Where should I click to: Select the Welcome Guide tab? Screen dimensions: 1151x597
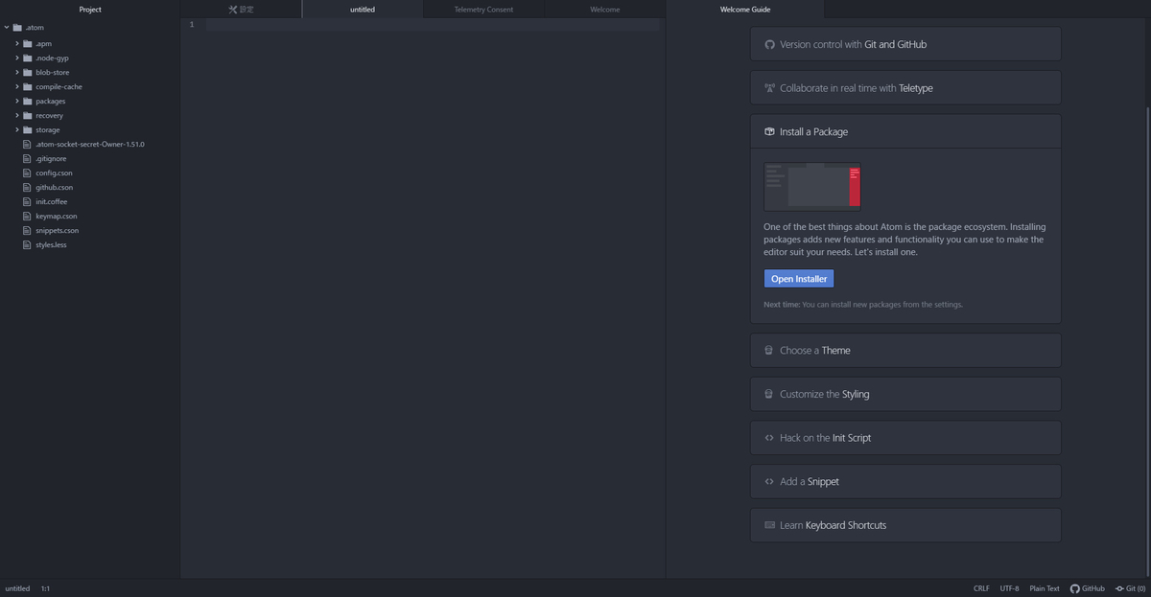click(745, 9)
